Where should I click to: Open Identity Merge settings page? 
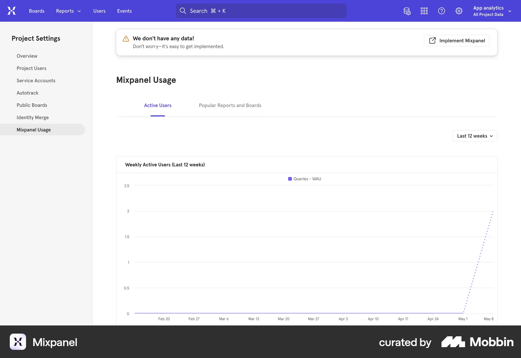pyautogui.click(x=33, y=117)
